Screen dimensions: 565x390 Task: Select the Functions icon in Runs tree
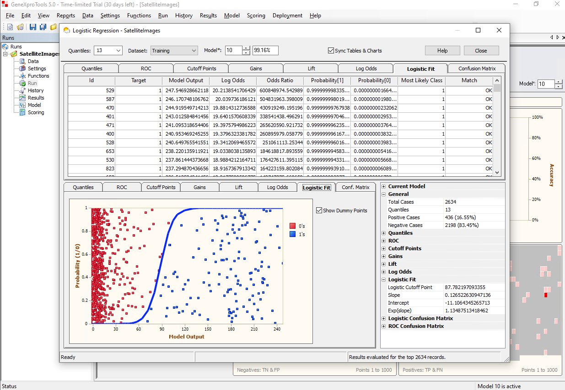click(x=22, y=76)
